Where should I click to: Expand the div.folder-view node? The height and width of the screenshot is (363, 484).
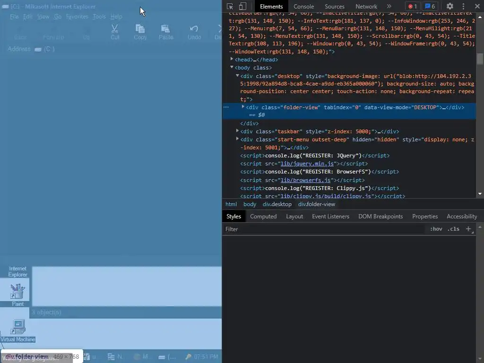(x=243, y=107)
